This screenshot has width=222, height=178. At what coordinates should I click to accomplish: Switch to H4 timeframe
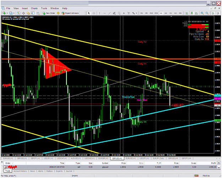[x=166, y=13]
